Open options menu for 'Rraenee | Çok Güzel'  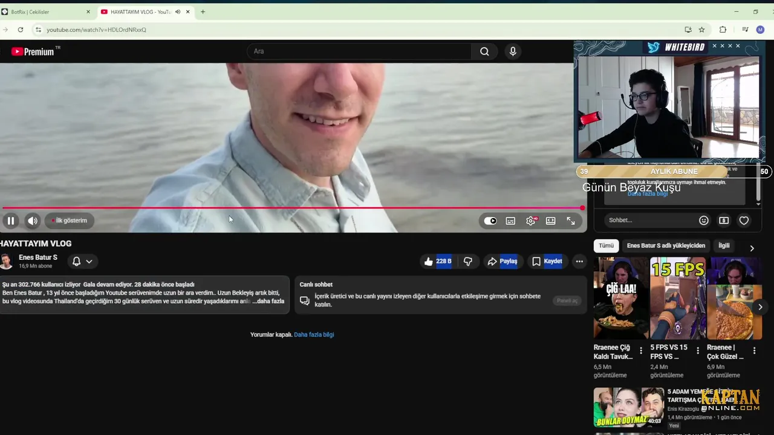754,351
